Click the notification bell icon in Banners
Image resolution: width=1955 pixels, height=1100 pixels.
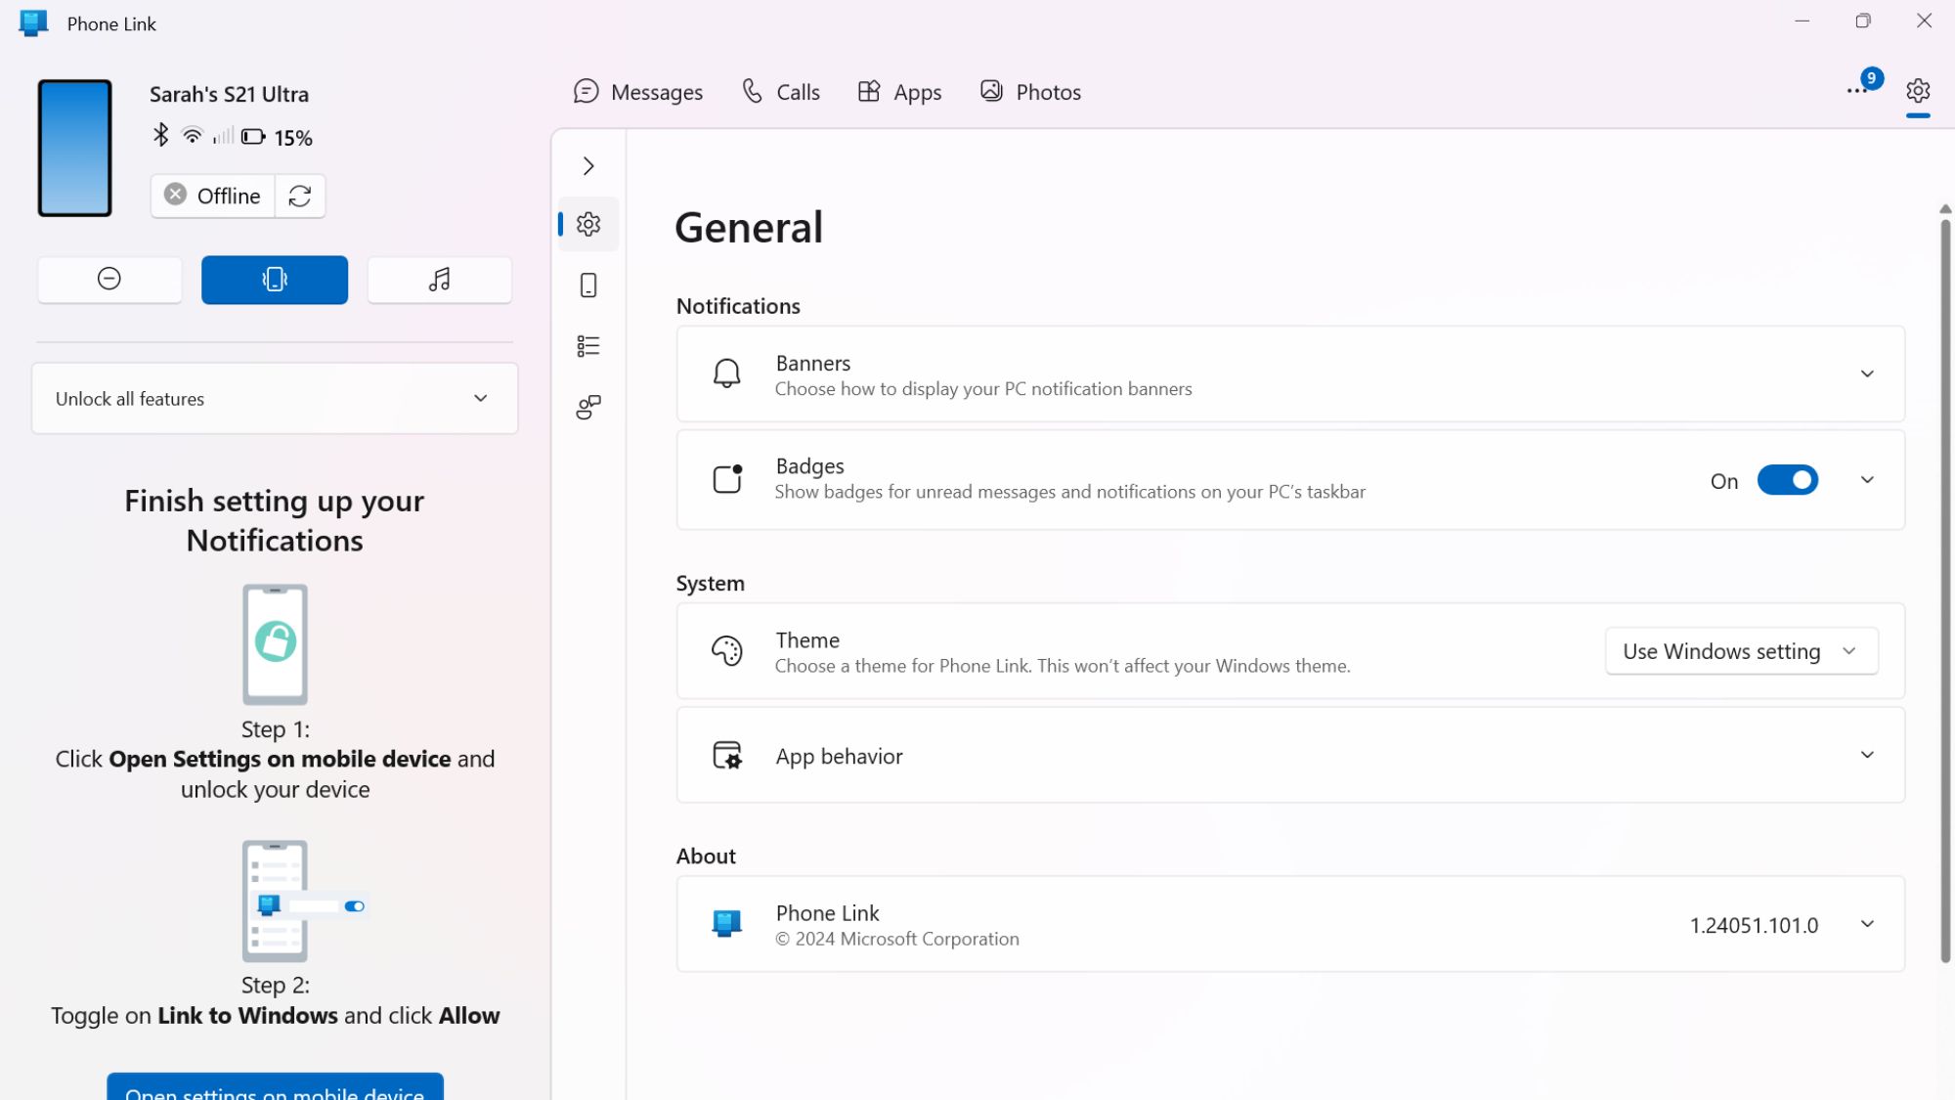726,374
